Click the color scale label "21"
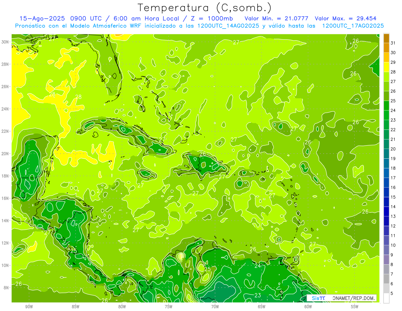The height and width of the screenshot is (311, 402). tap(393, 139)
